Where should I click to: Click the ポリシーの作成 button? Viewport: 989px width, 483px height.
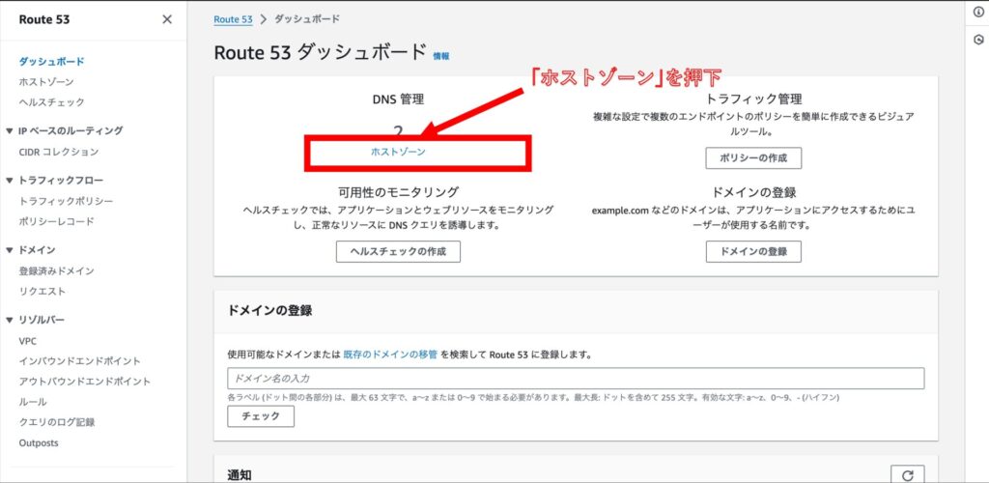coord(753,158)
